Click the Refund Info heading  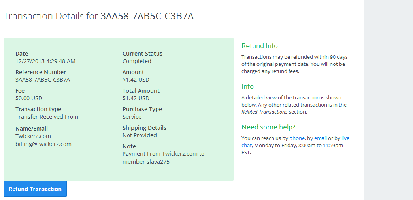pos(260,46)
